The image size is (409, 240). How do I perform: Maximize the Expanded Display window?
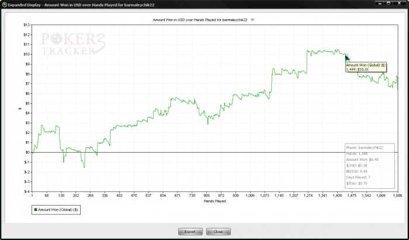pyautogui.click(x=389, y=3)
